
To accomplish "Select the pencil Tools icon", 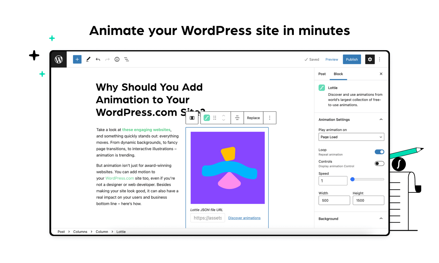I will [88, 60].
